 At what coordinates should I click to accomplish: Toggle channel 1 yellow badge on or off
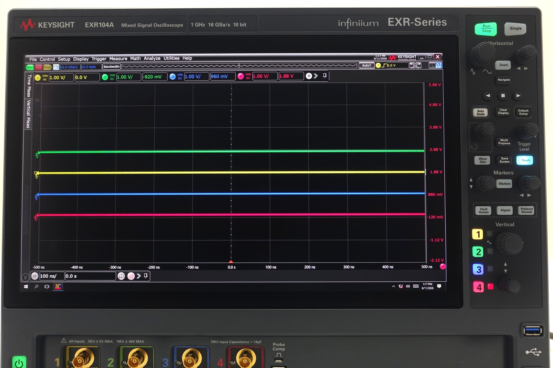pyautogui.click(x=38, y=78)
